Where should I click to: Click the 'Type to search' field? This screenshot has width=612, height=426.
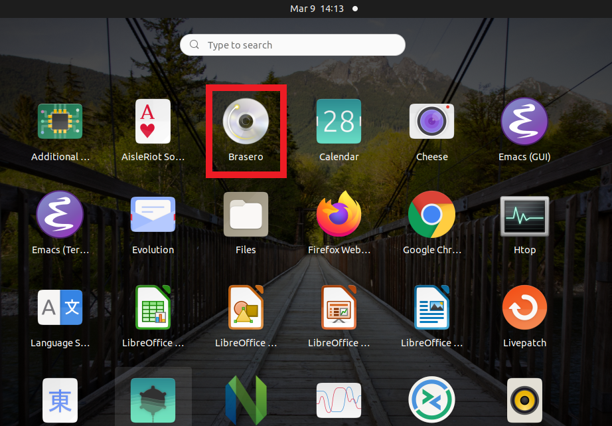[293, 45]
